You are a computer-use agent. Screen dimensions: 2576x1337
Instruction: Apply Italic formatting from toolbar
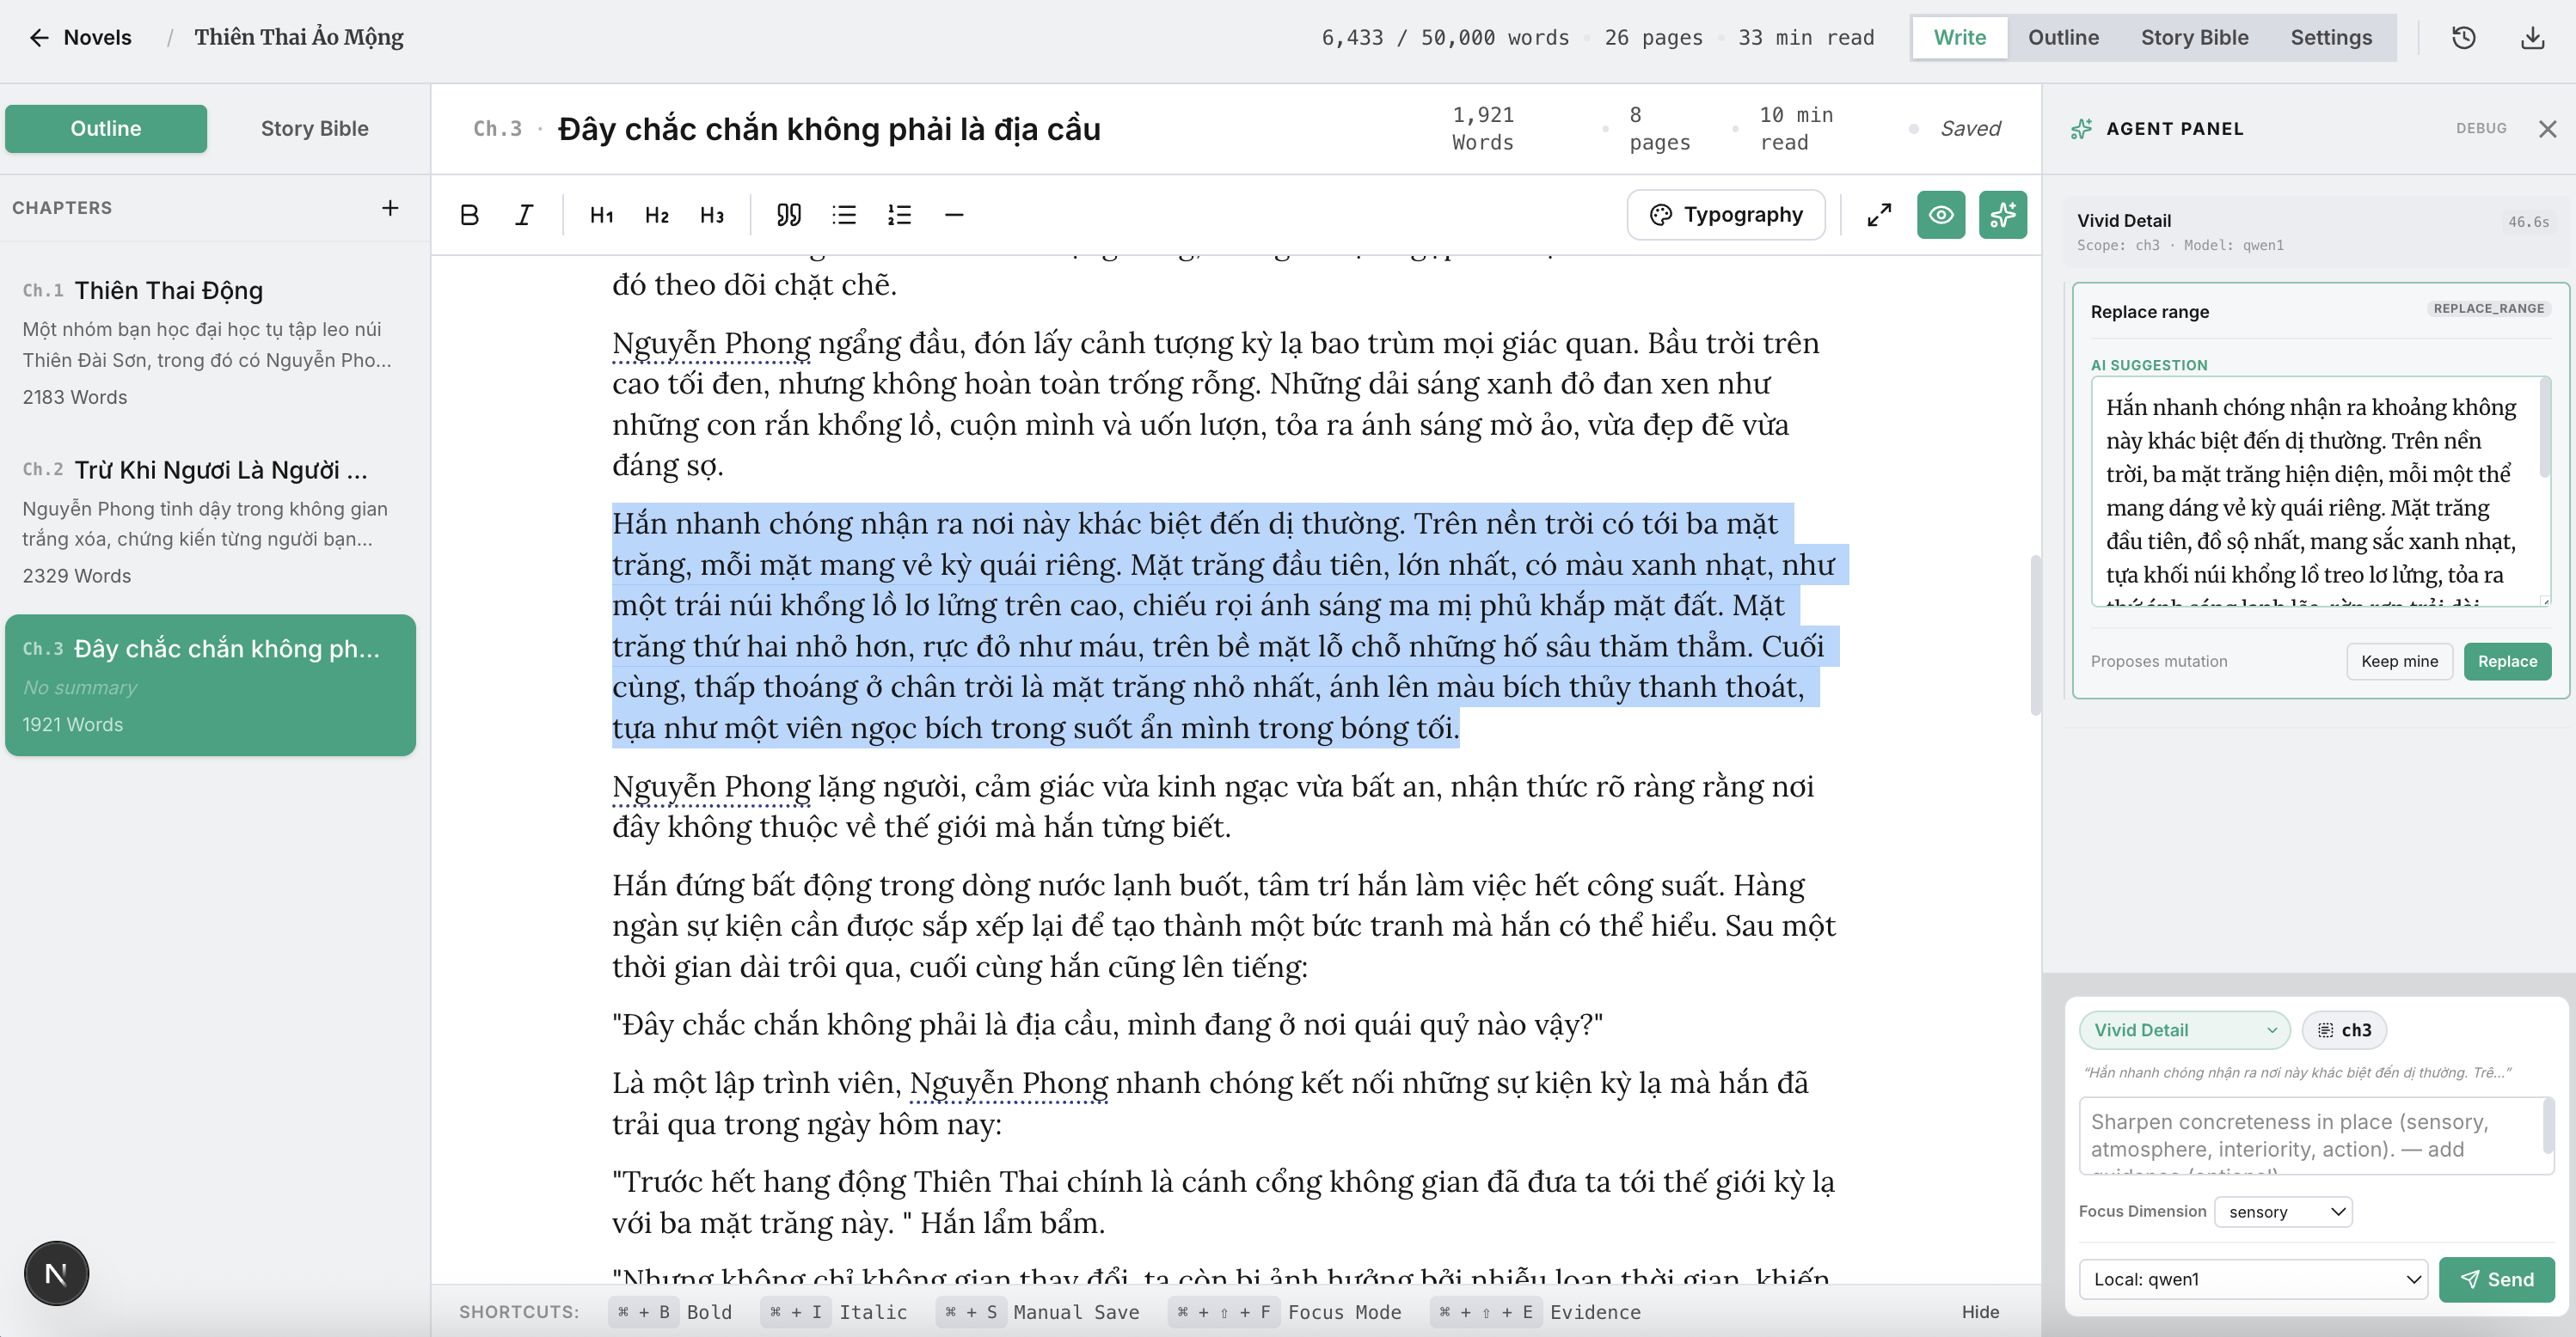[524, 215]
